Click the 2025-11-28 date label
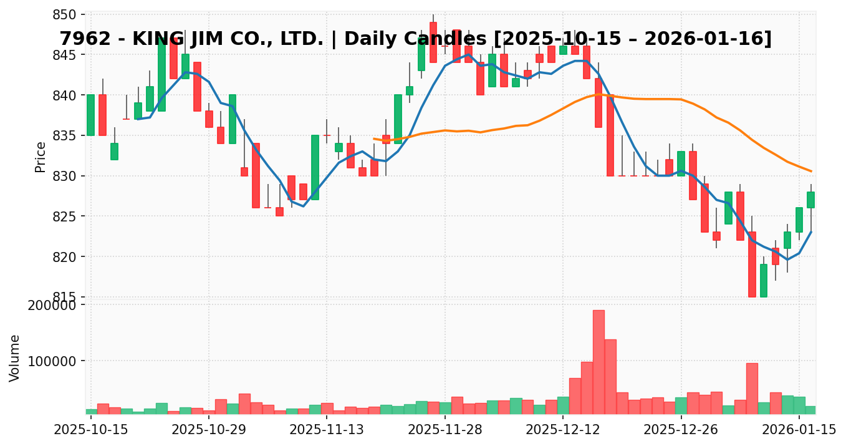 point(445,430)
